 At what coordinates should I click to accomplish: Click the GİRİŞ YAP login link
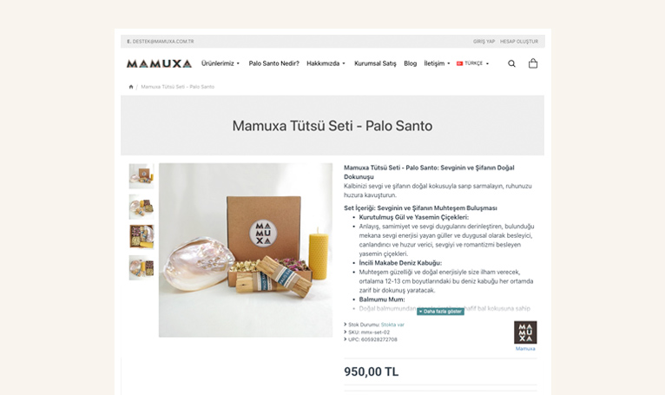coord(484,42)
